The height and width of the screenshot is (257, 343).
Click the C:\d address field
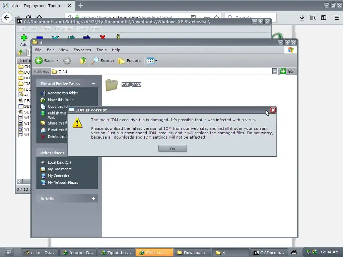(161, 72)
